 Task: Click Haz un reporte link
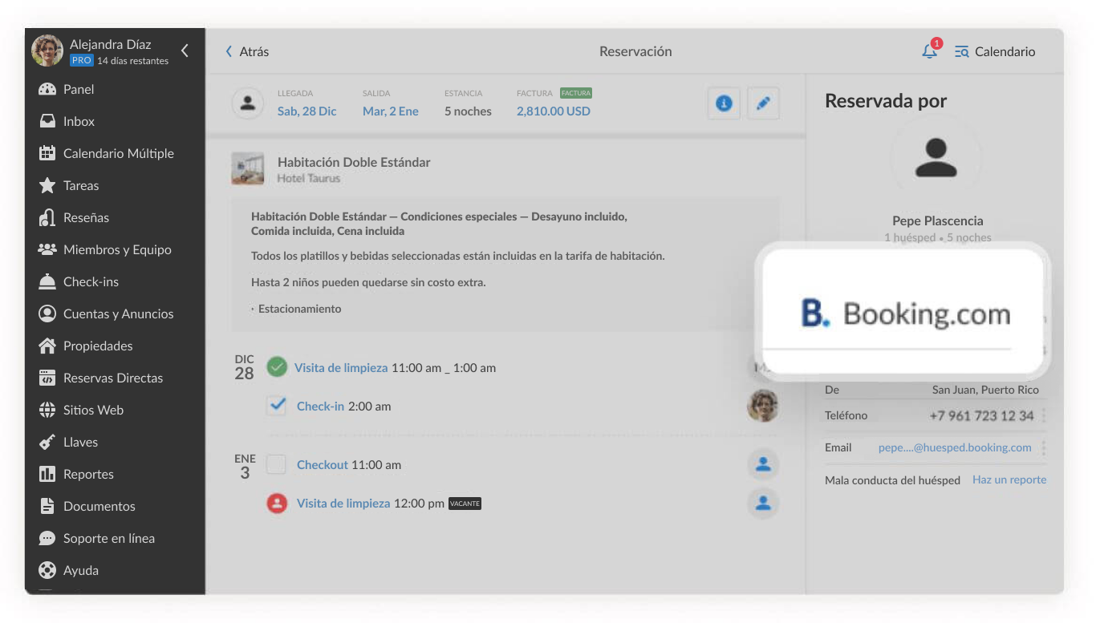click(1009, 479)
